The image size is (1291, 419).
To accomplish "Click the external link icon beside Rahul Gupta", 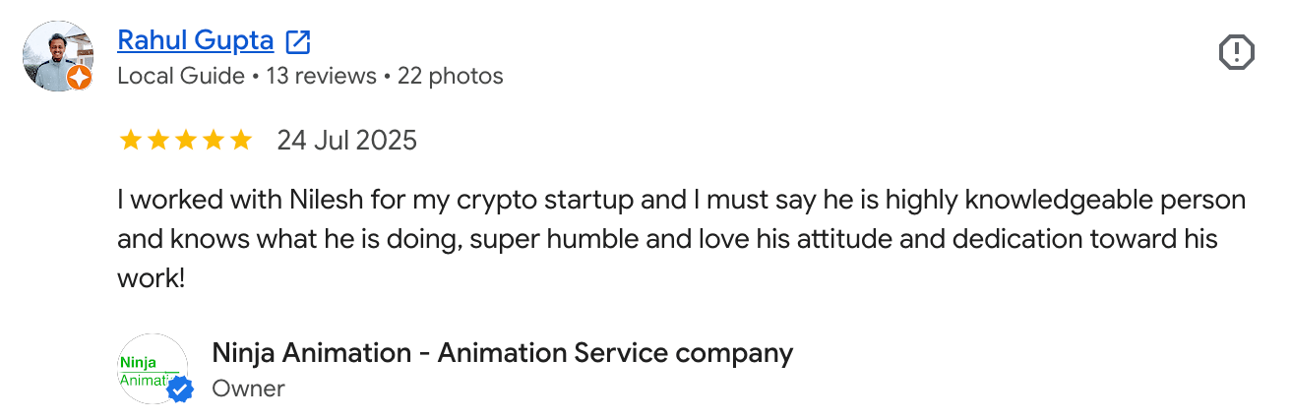I will [x=297, y=41].
